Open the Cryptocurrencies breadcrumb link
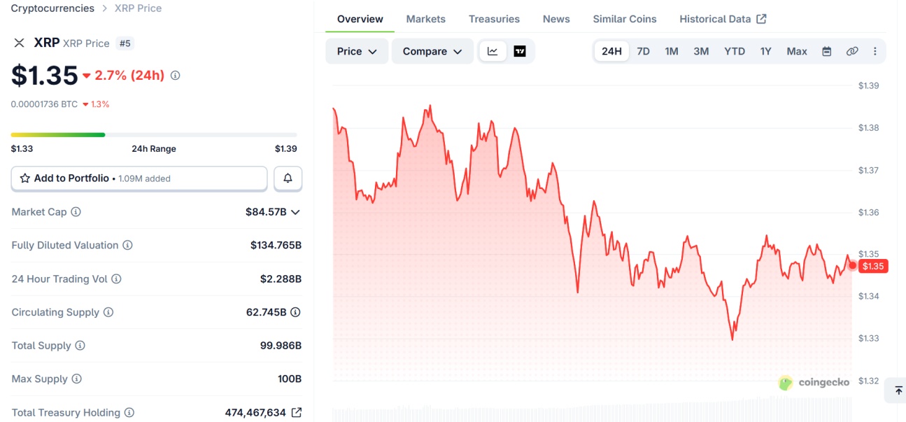Image resolution: width=906 pixels, height=422 pixels. [52, 8]
